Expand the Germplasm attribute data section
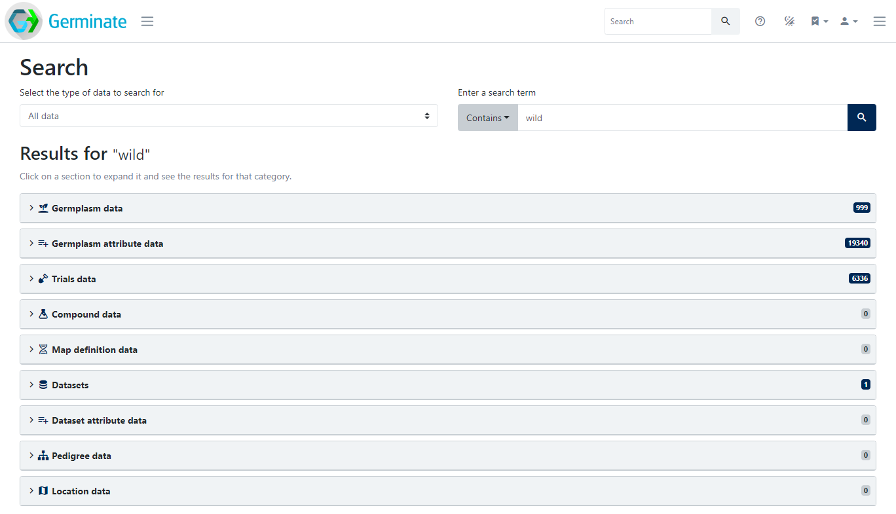 [447, 243]
